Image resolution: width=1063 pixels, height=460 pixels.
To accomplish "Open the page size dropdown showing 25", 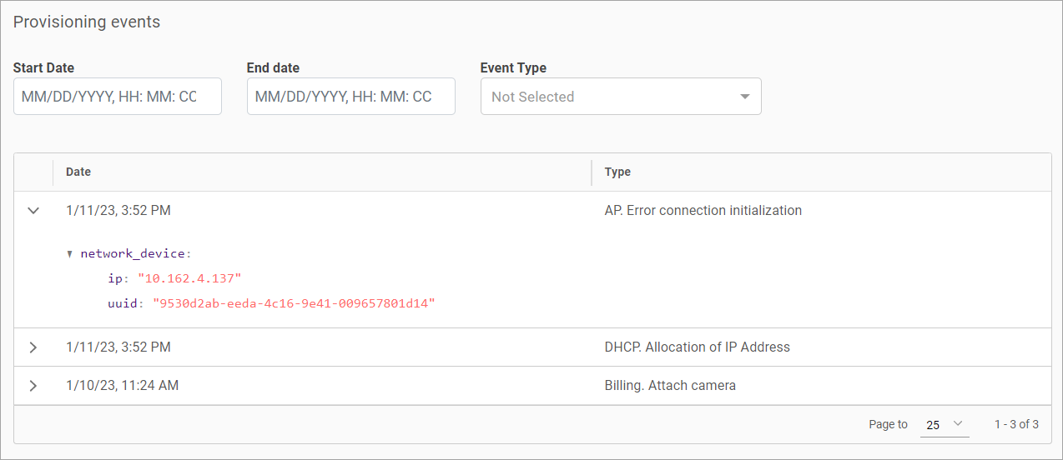I will point(944,425).
